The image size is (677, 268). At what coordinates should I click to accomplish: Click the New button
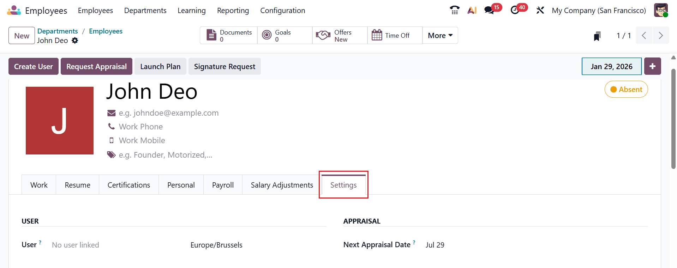tap(22, 35)
